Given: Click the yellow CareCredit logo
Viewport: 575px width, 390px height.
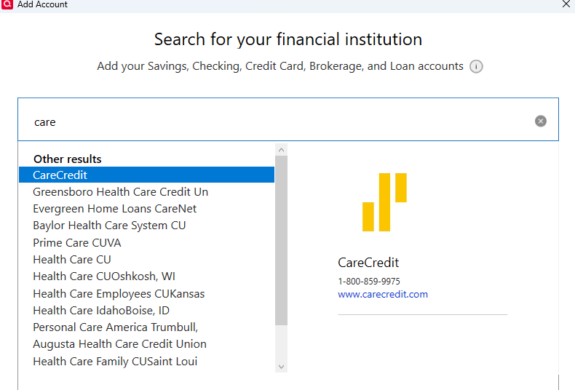Looking at the screenshot, I should 384,202.
